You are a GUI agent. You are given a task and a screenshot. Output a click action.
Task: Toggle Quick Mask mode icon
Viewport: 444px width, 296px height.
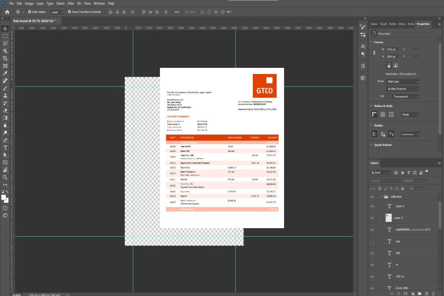(x=5, y=208)
